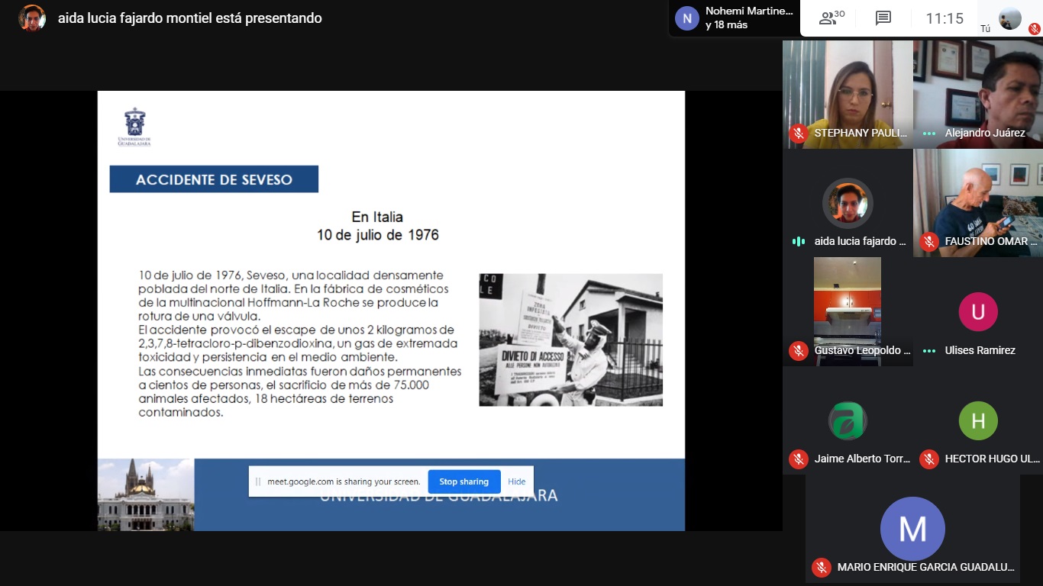Viewport: 1043px width, 586px height.
Task: Click Stop sharing button
Action: point(463,481)
